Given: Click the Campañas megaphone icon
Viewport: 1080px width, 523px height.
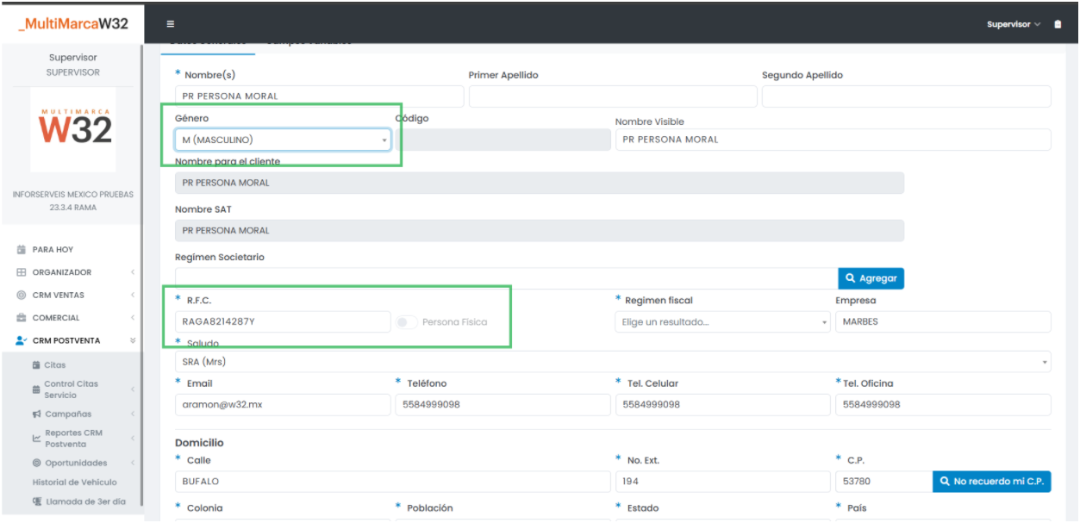Looking at the screenshot, I should pyautogui.click(x=37, y=414).
